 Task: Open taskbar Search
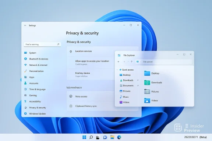pos(91,137)
